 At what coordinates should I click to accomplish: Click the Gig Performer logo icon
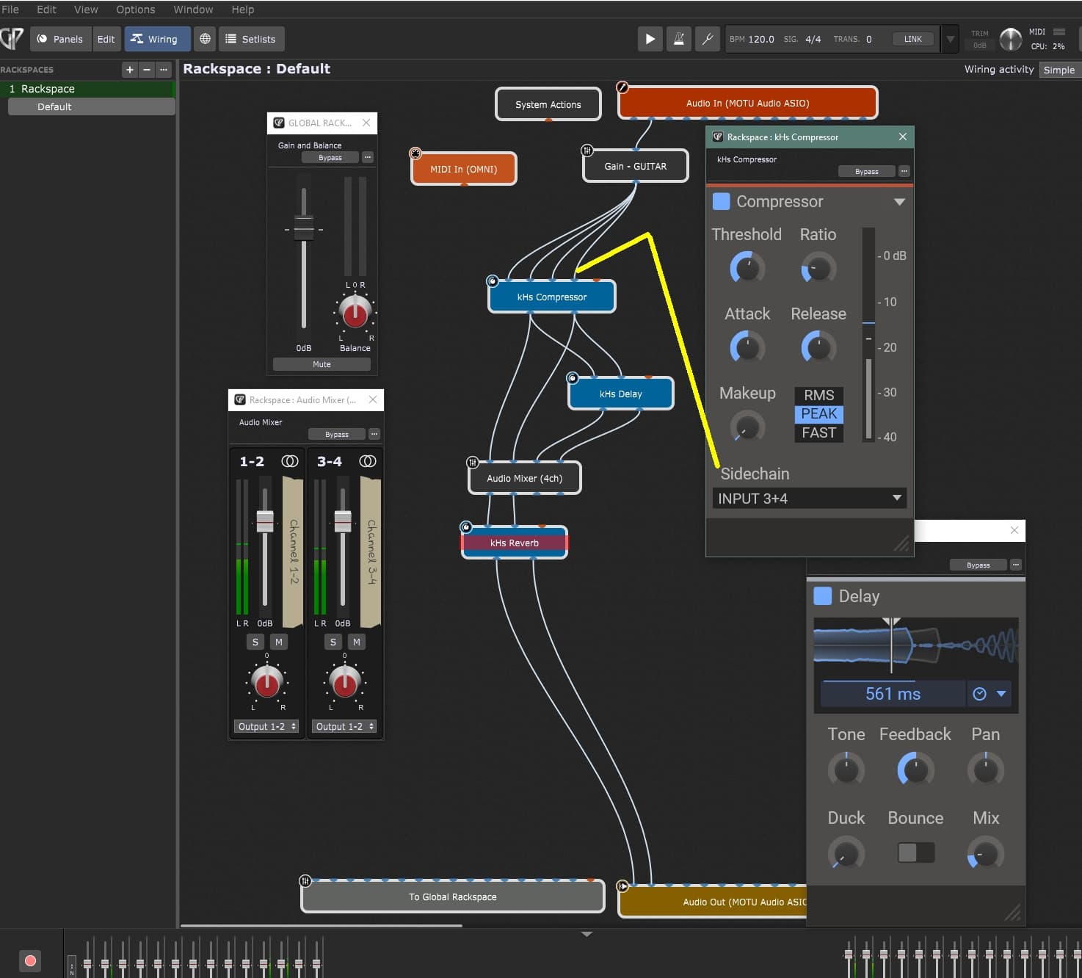click(x=12, y=38)
